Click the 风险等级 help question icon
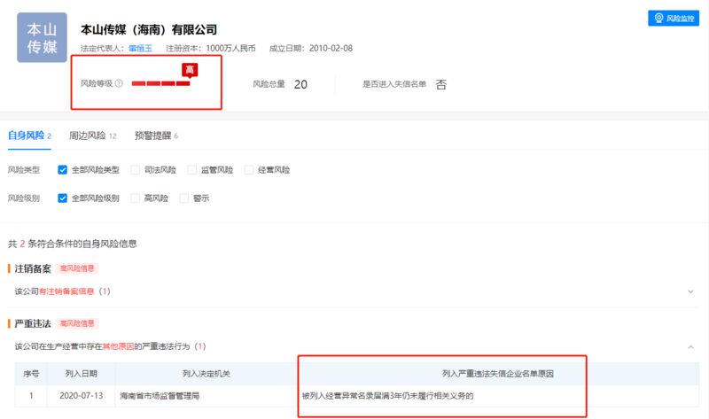 click(119, 83)
